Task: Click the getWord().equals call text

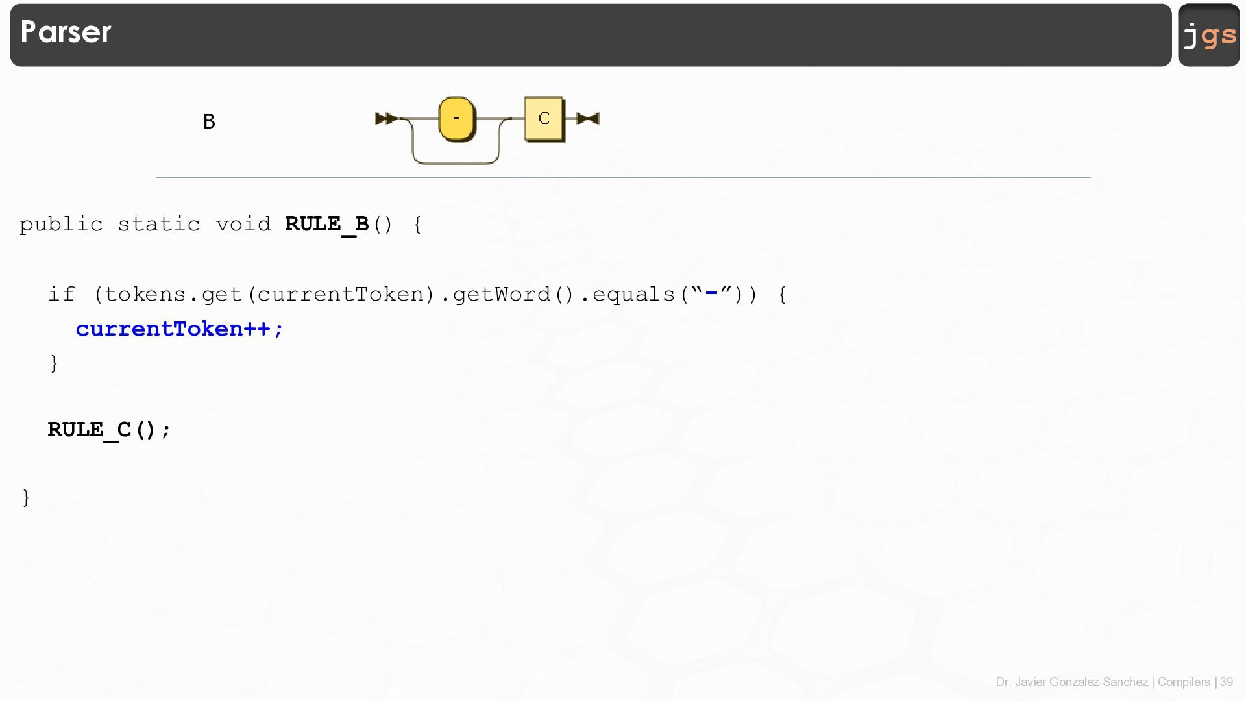Action: (x=563, y=294)
